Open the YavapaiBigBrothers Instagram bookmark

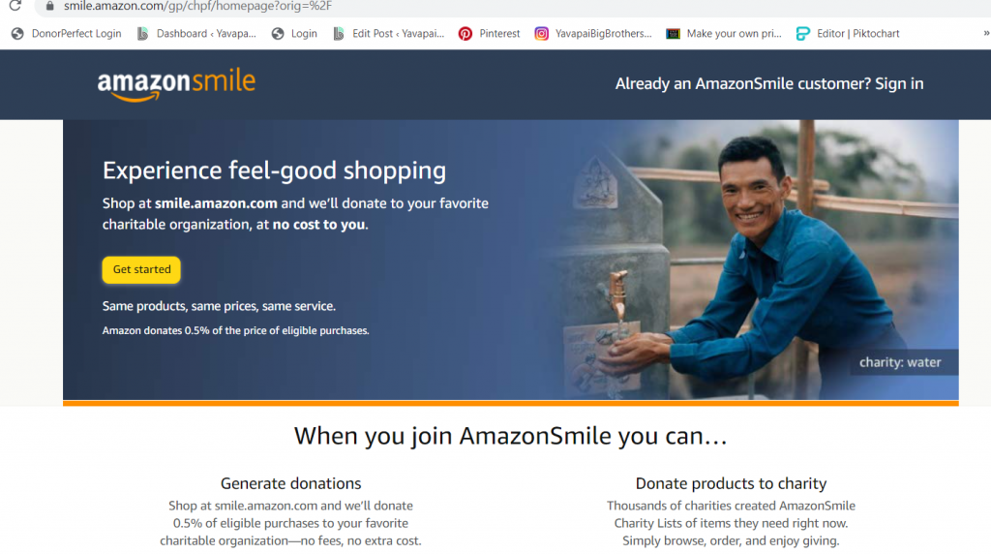tap(593, 34)
